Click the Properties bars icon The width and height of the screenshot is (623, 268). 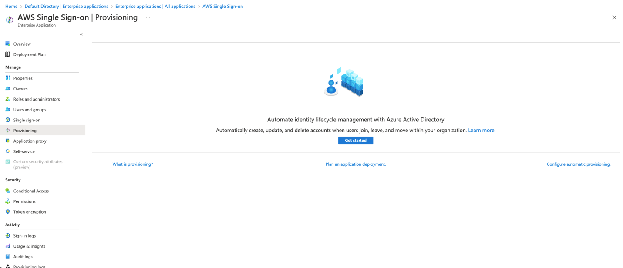coord(7,78)
